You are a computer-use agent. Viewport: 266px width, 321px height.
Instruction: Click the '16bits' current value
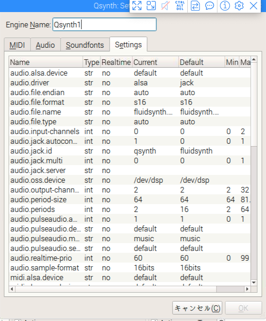pyautogui.click(x=144, y=268)
